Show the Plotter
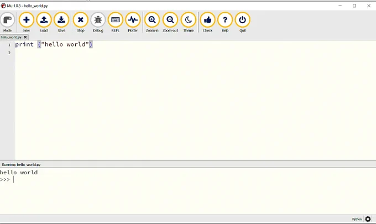This screenshot has width=376, height=224. tap(133, 22)
